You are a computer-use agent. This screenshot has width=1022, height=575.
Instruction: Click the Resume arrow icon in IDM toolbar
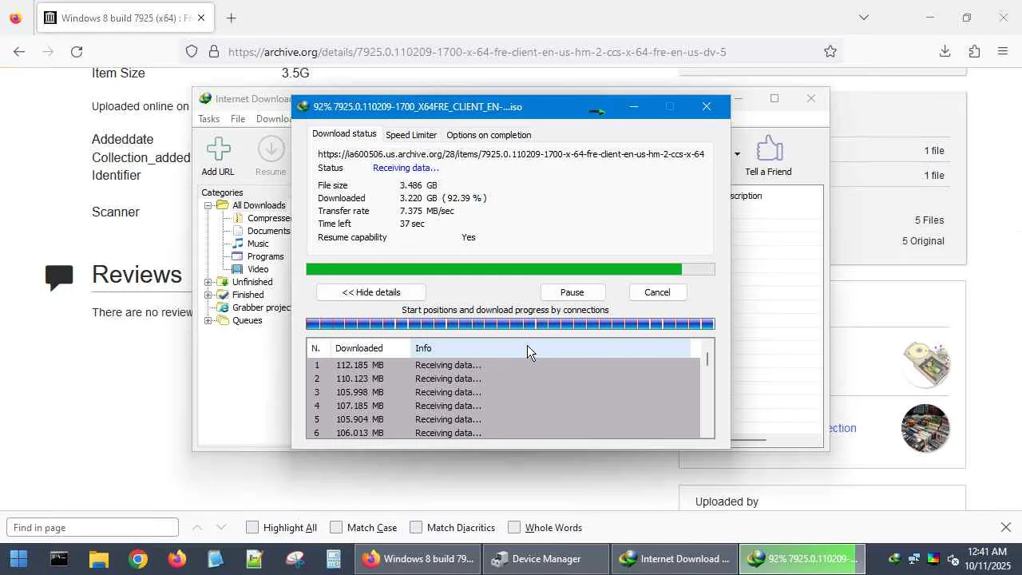coord(271,149)
